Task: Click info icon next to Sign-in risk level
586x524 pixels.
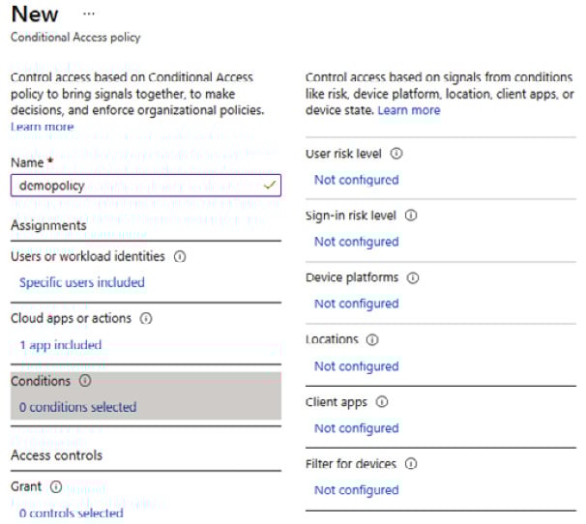Action: (411, 216)
